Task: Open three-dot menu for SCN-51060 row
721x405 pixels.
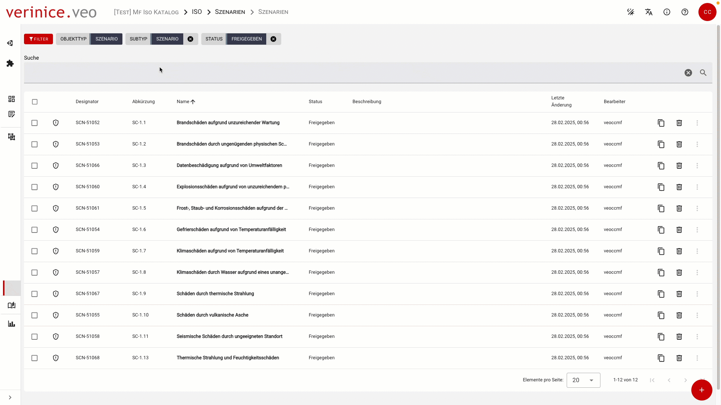Action: tap(697, 187)
